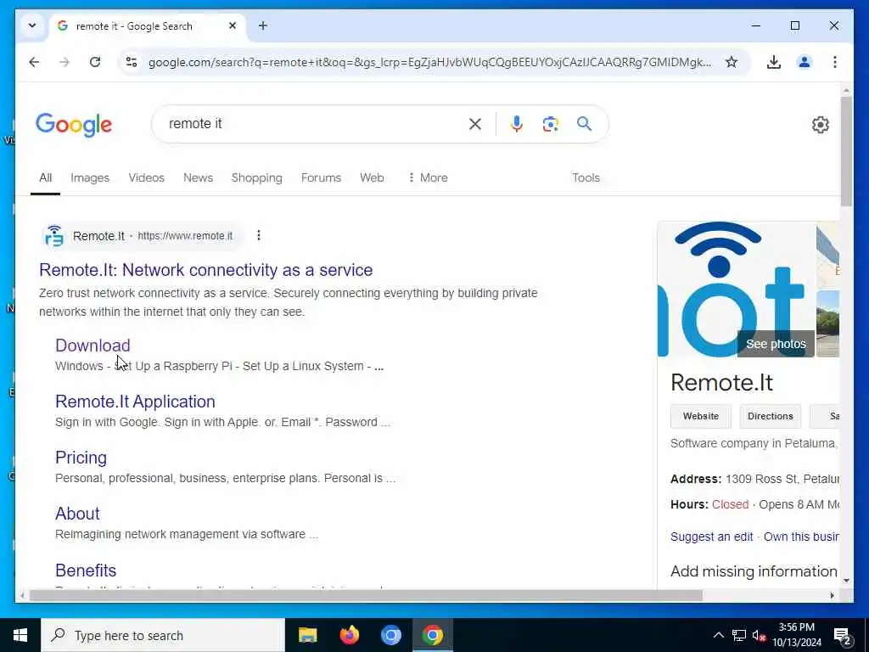Viewport: 869px width, 652px height.
Task: Click the vertical scrollbar thumb
Action: [x=846, y=151]
